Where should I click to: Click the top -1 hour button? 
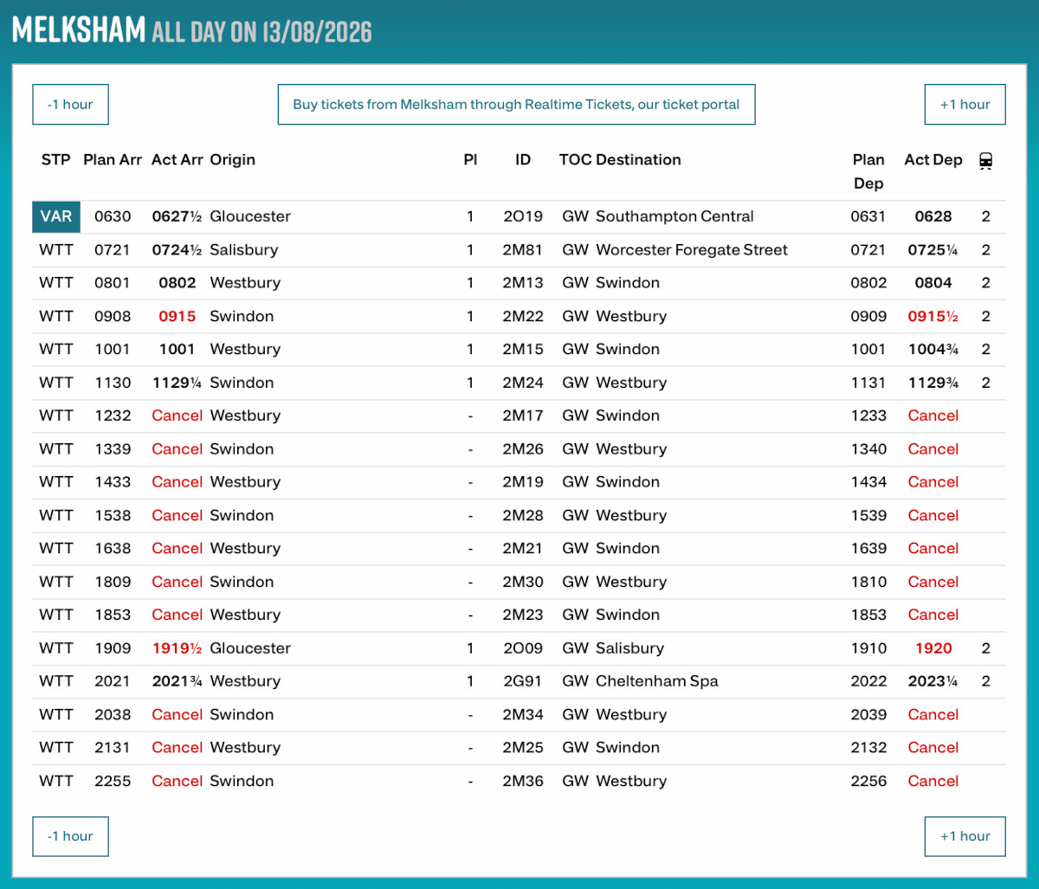coord(70,105)
